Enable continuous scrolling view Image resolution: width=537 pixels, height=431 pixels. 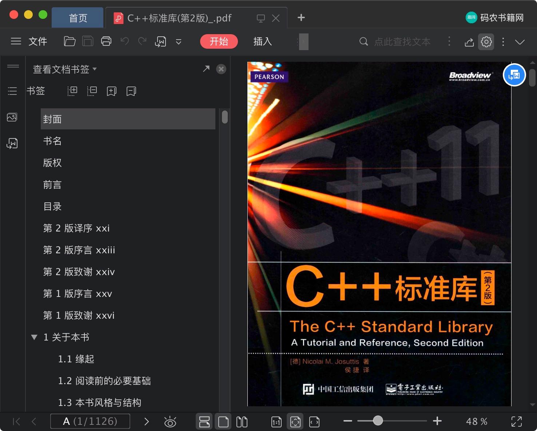(x=204, y=422)
